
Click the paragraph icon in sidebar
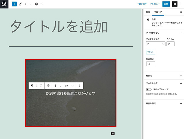coord(148,20)
